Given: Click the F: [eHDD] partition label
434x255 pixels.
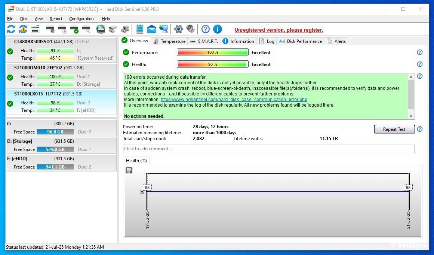Looking at the screenshot, I should [x=17, y=159].
